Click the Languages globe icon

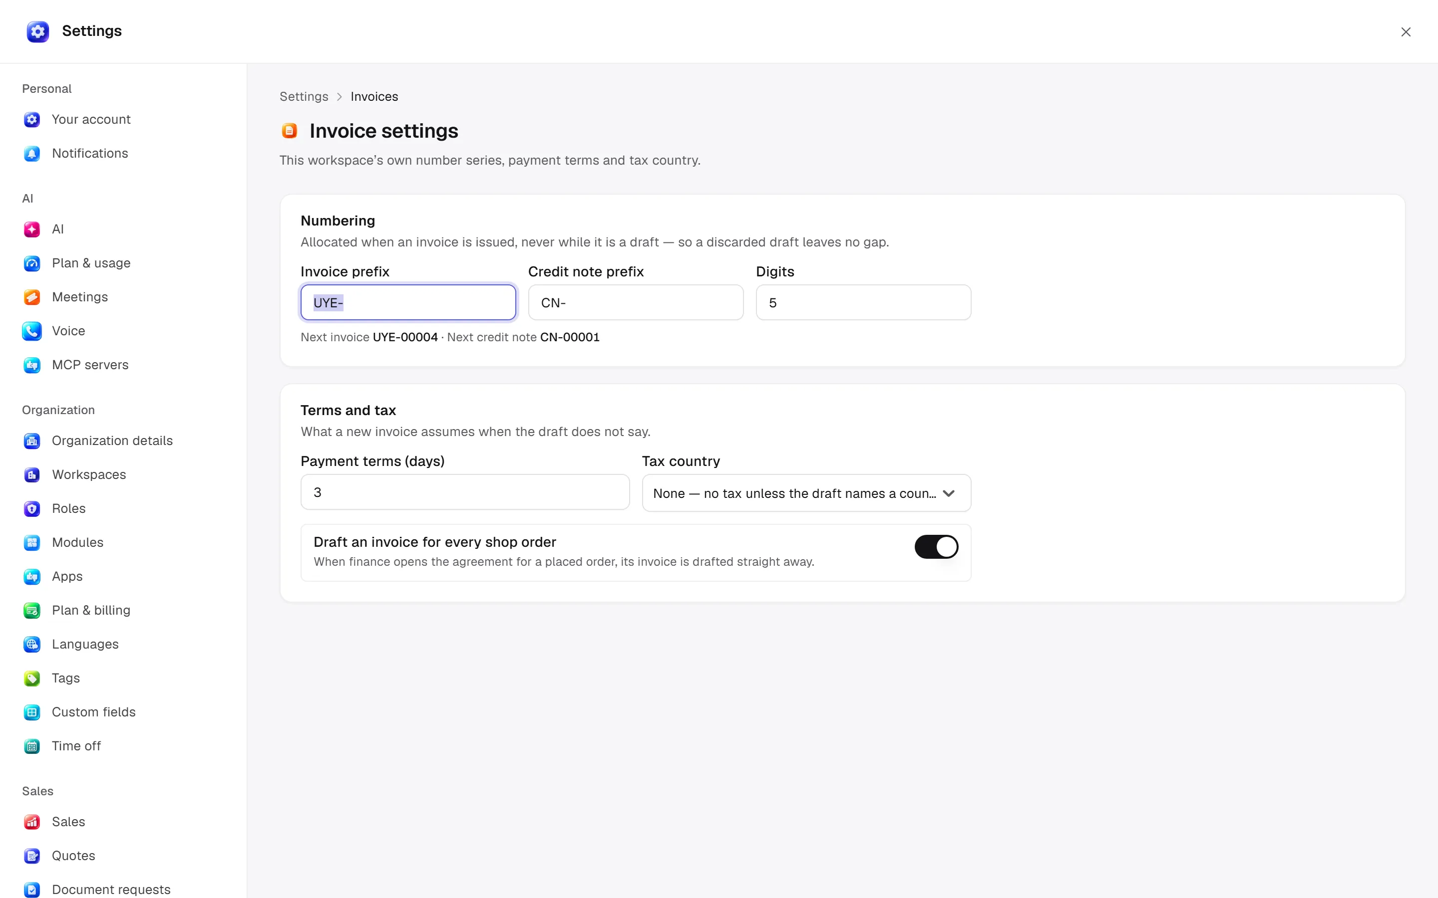pyautogui.click(x=32, y=645)
